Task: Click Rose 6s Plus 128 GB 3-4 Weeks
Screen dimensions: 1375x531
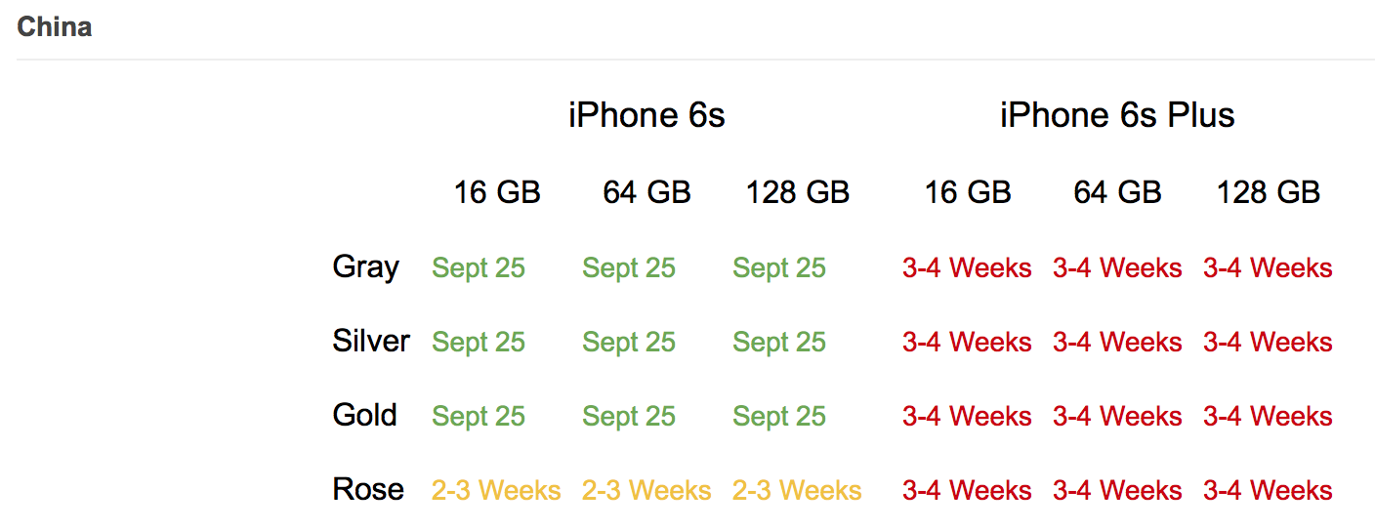Action: coord(1268,490)
